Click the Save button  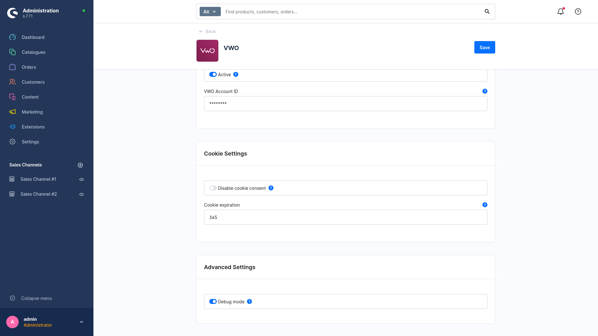tap(485, 47)
